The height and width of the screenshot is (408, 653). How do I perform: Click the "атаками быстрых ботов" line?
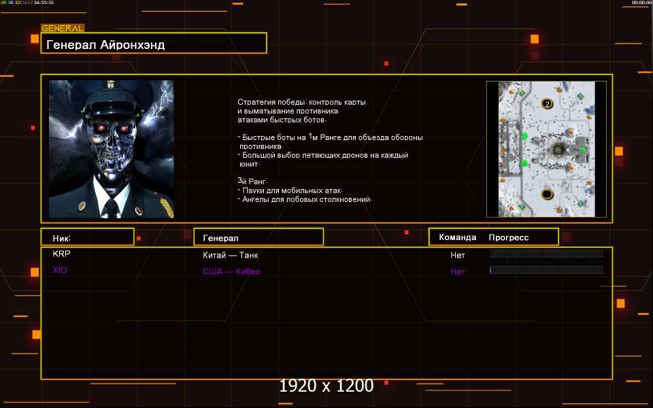coord(282,120)
